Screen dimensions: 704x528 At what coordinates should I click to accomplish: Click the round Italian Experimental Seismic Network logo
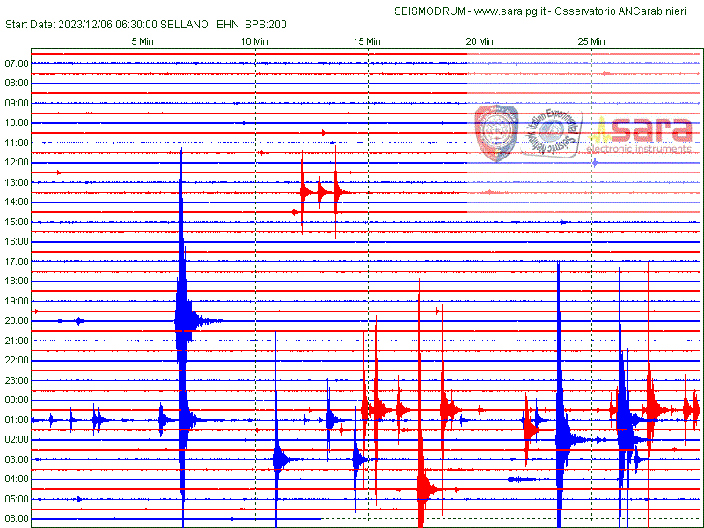point(556,134)
